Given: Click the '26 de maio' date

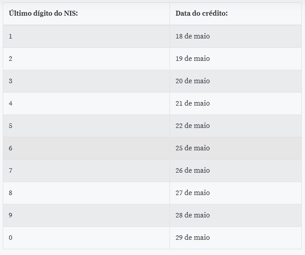Looking at the screenshot, I should 193,170.
